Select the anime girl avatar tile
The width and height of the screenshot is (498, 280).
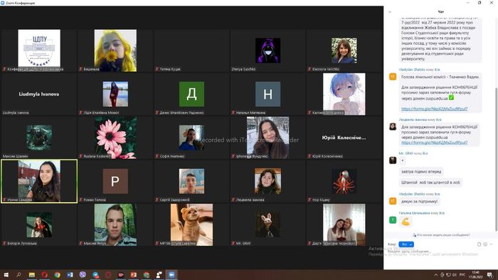tap(344, 94)
